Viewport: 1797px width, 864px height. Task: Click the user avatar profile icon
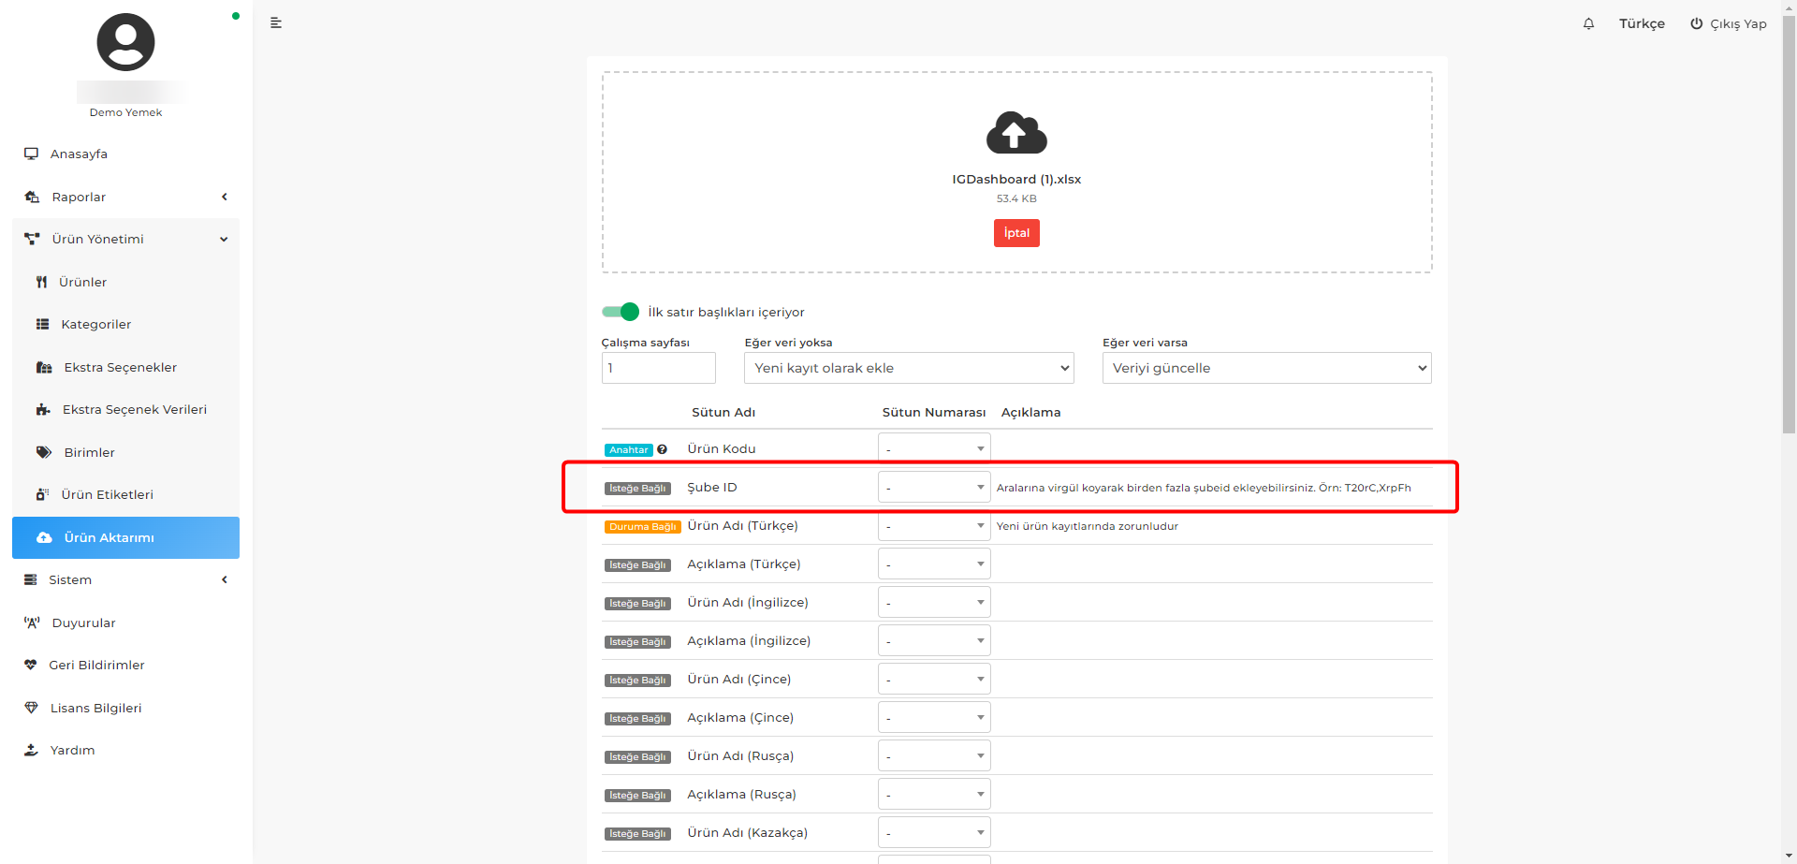point(125,42)
